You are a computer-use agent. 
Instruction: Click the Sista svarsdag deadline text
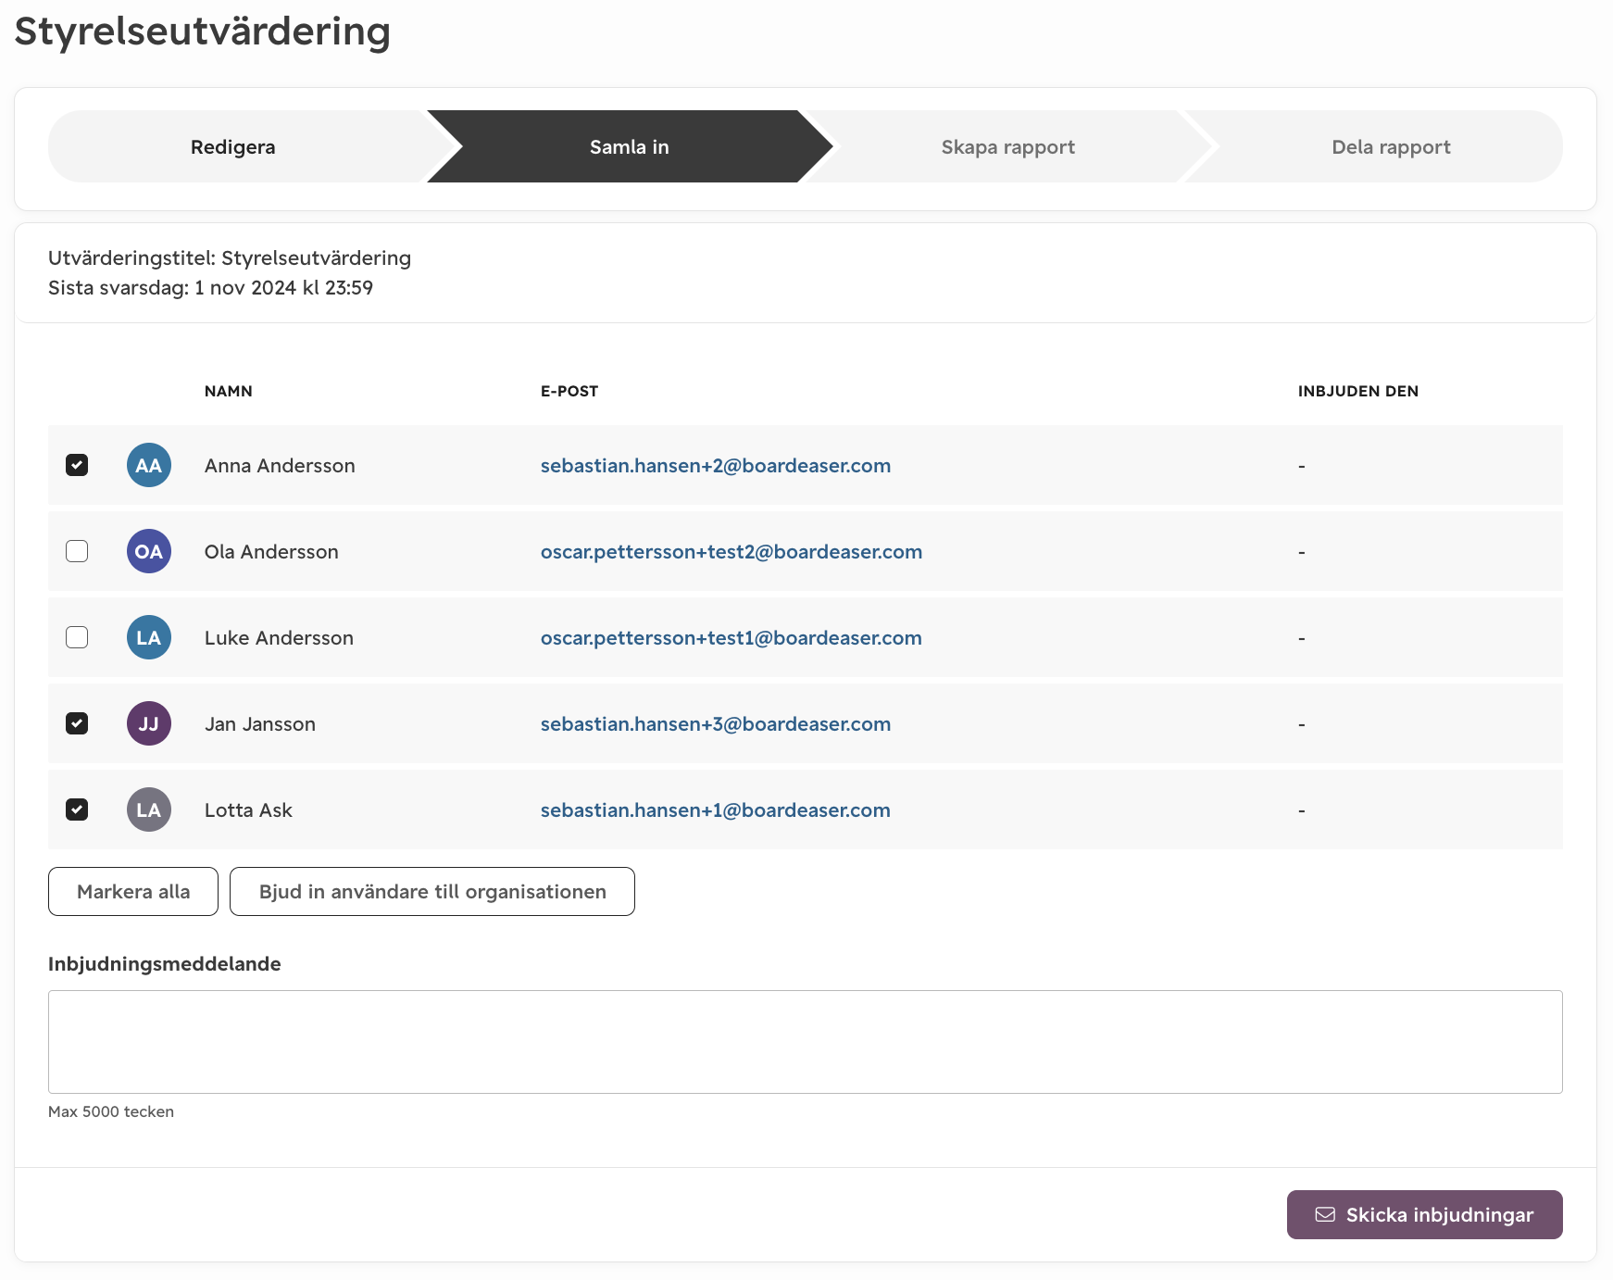click(210, 287)
